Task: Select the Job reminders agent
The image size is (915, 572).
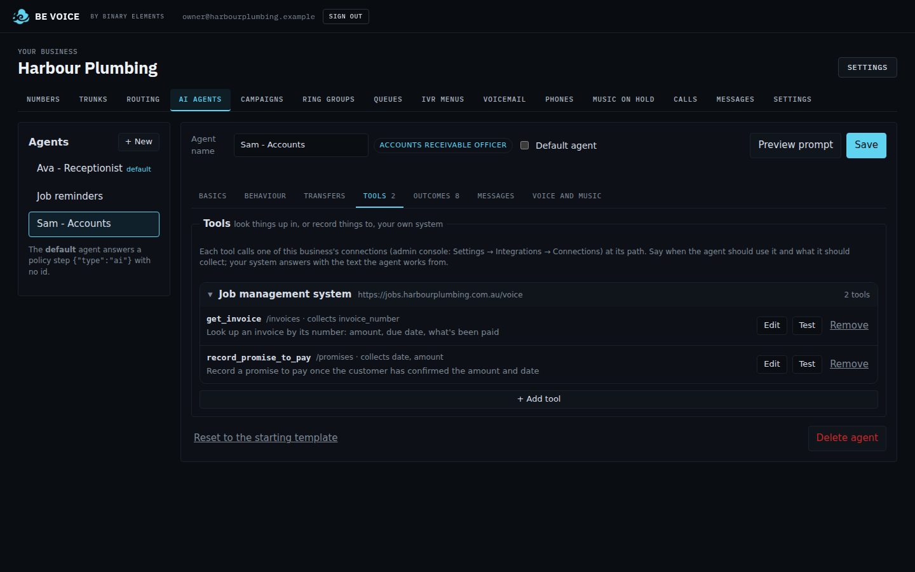Action: [x=94, y=196]
